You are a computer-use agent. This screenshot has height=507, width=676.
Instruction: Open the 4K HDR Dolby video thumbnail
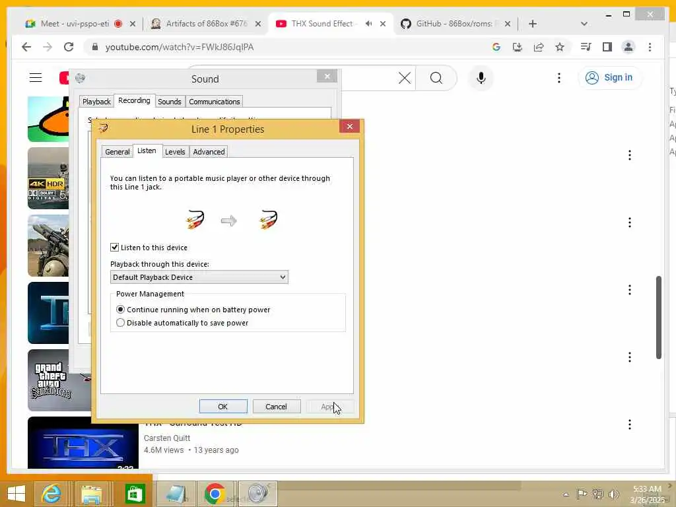(48, 178)
